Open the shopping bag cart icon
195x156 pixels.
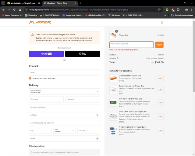(x=162, y=23)
